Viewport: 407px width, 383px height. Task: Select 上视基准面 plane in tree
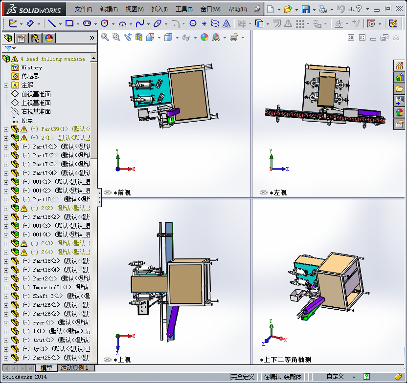click(36, 103)
